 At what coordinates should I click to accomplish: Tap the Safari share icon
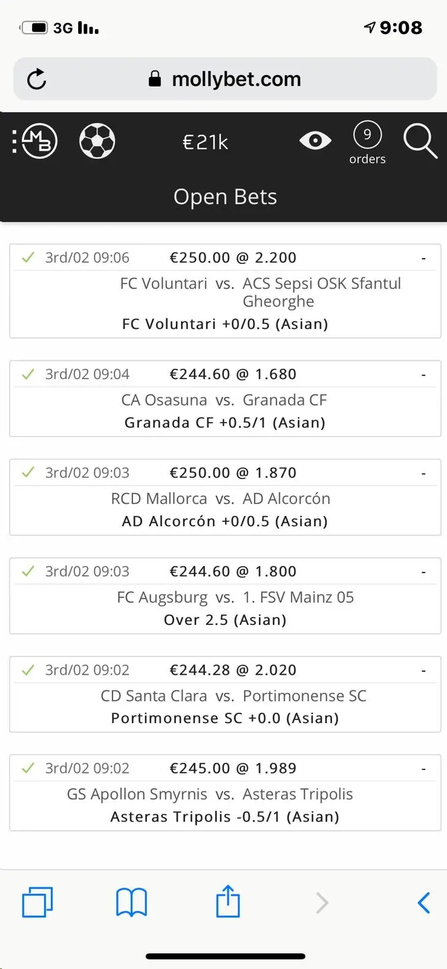click(x=227, y=902)
